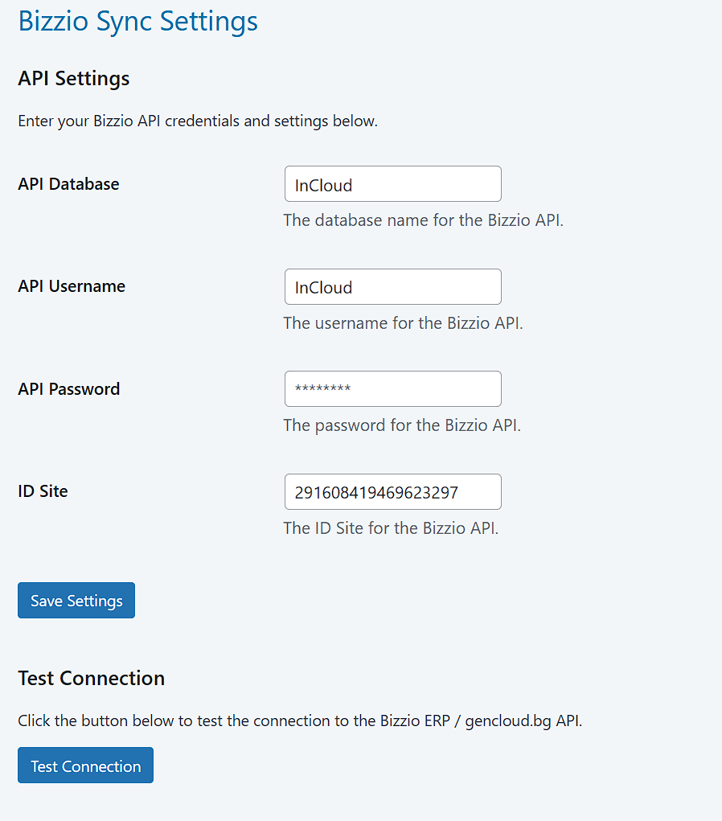Click the username description text
Image resolution: width=722 pixels, height=821 pixels.
click(403, 323)
